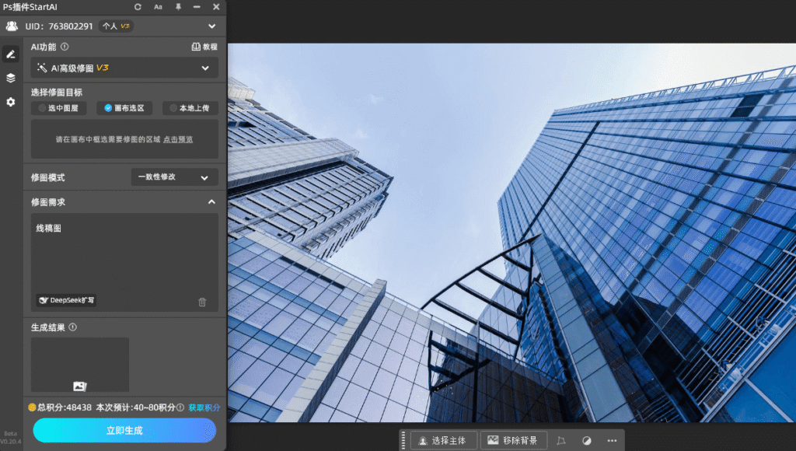This screenshot has width=796, height=451.
Task: Click the refresh icon in plugin title bar
Action: pos(138,7)
